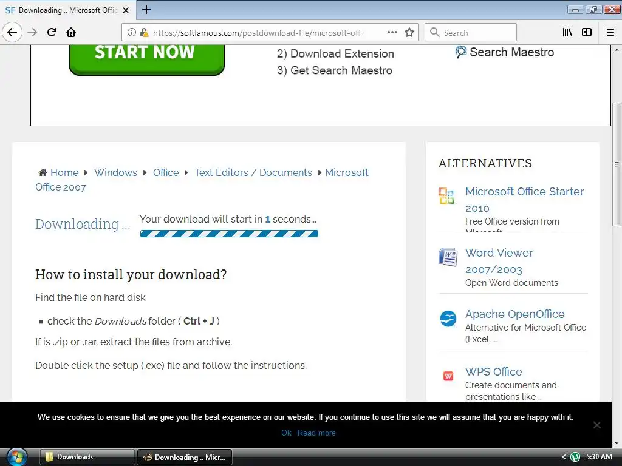Open Word Viewer 2007/2003 link
The height and width of the screenshot is (466, 622).
(x=499, y=261)
